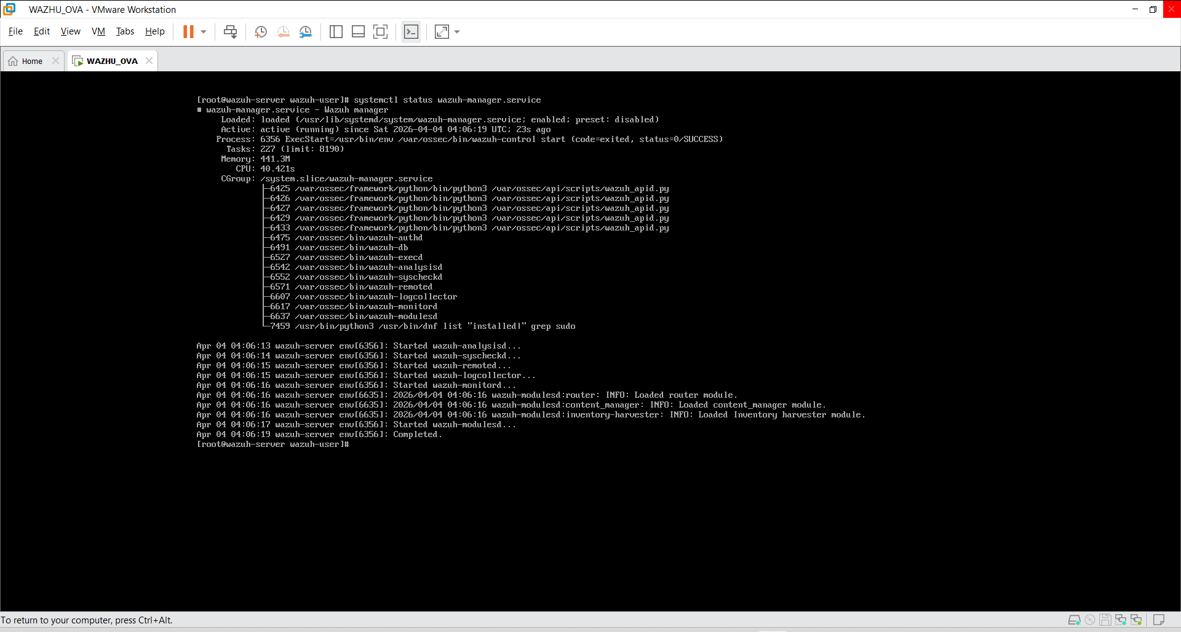
Task: Click the systemctl status command line
Action: pyautogui.click(x=369, y=100)
